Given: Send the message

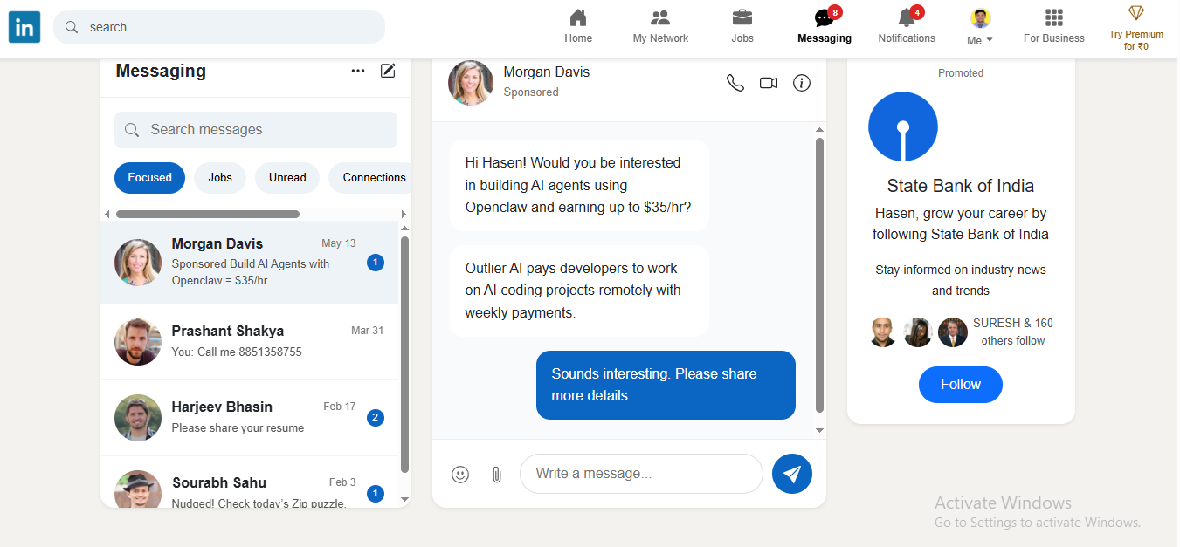Looking at the screenshot, I should (x=792, y=474).
